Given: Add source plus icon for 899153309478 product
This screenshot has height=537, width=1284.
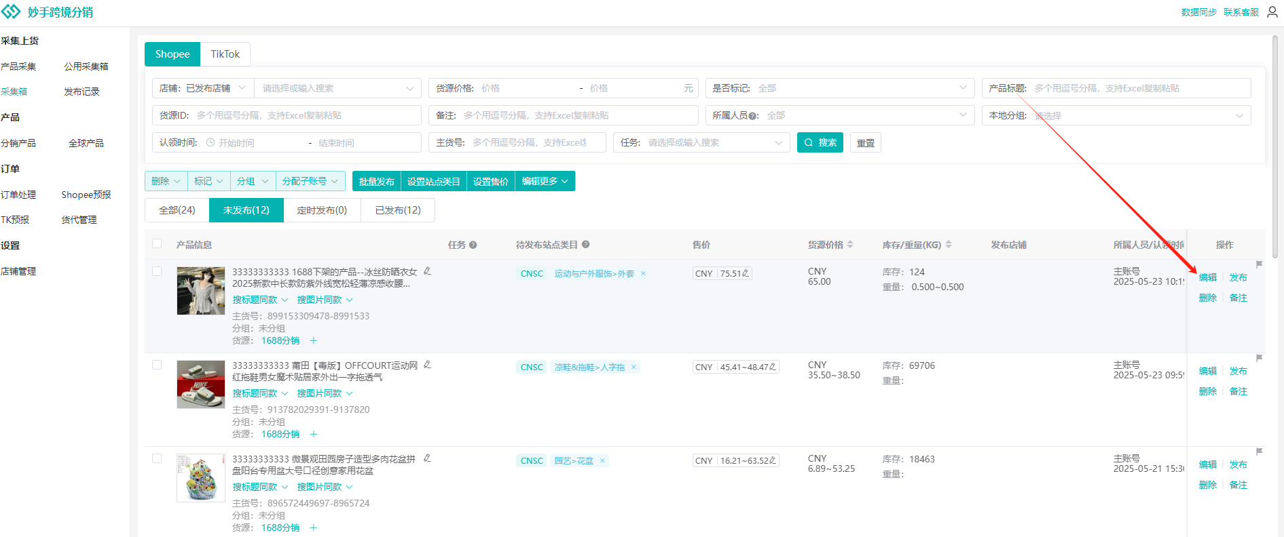Looking at the screenshot, I should [x=314, y=340].
